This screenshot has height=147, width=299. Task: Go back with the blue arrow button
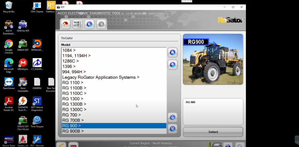[x=89, y=24]
